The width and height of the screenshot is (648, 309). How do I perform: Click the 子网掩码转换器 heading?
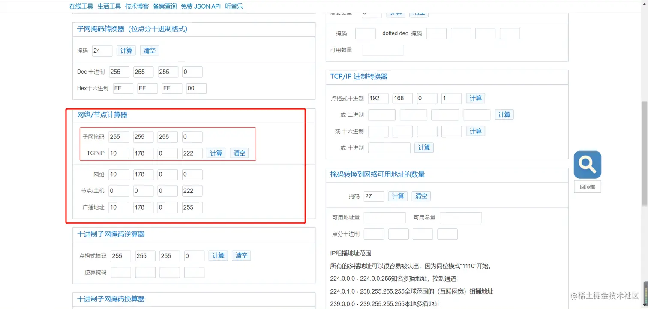pyautogui.click(x=132, y=29)
